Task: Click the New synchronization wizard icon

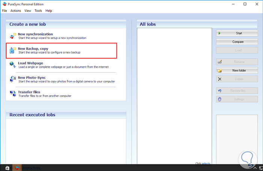Action: [x=12, y=36]
